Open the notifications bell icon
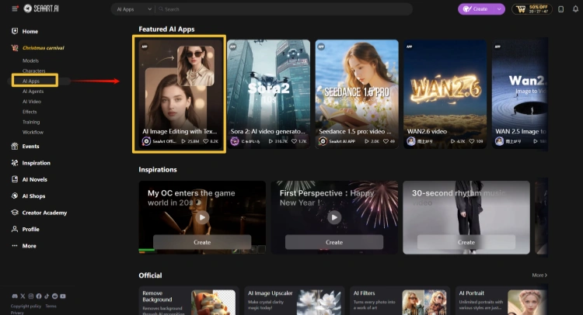Screen dimensions: 583x315 pyautogui.click(x=575, y=9)
